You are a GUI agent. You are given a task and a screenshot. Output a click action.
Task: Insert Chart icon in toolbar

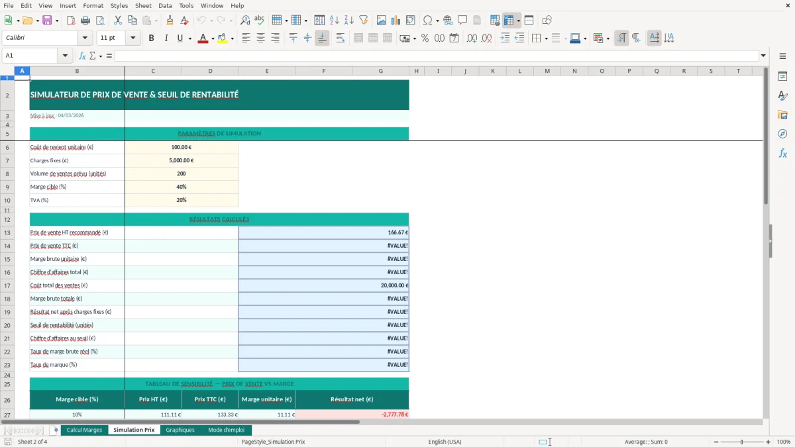[x=396, y=21]
